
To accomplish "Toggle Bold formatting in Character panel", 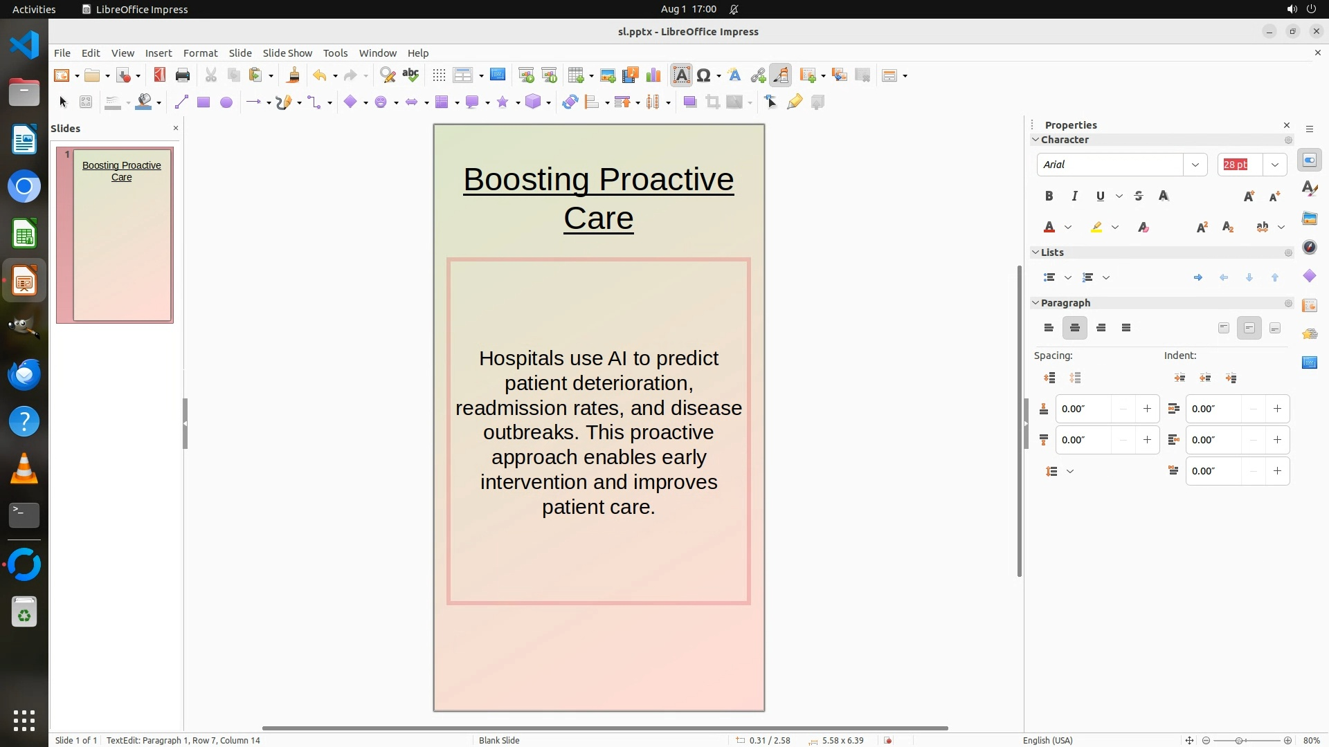I will tap(1049, 196).
